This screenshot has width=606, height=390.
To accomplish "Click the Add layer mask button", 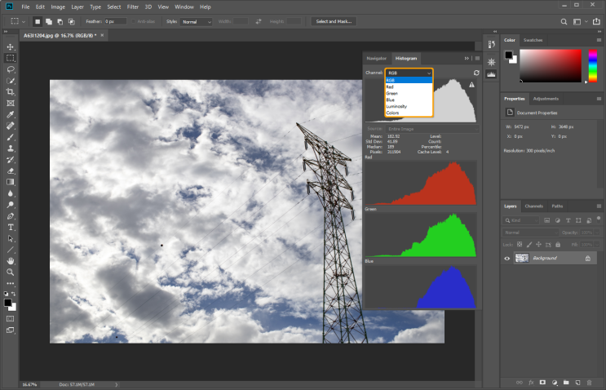I will 542,383.
